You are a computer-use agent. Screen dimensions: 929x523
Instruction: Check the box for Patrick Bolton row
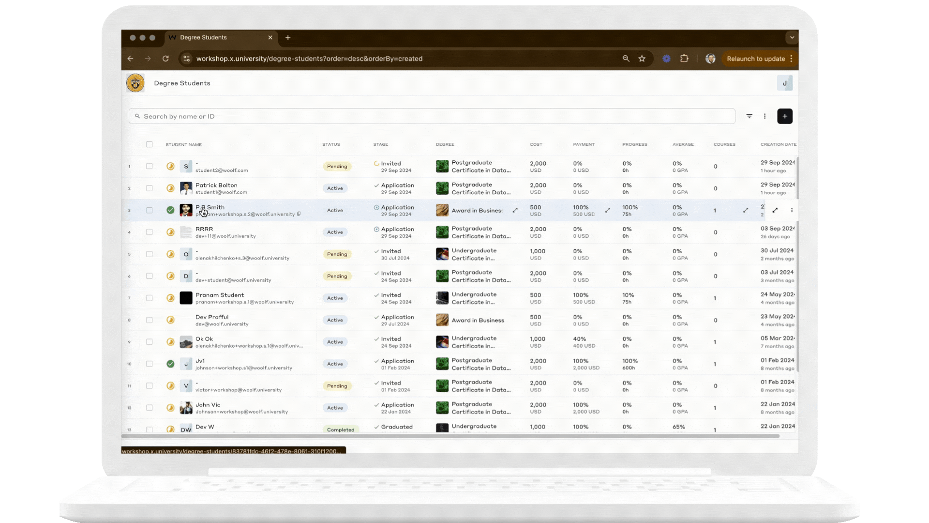[x=149, y=188]
